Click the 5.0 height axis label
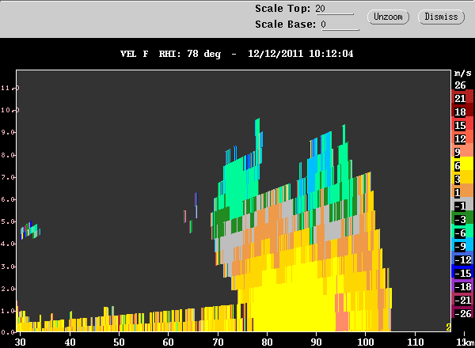475x348 pixels. [8, 221]
